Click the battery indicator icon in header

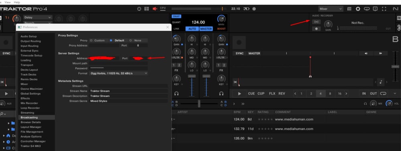click(246, 9)
